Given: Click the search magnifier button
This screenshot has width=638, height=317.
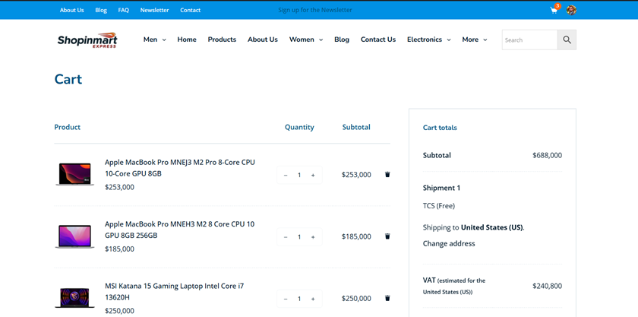Looking at the screenshot, I should pos(567,40).
